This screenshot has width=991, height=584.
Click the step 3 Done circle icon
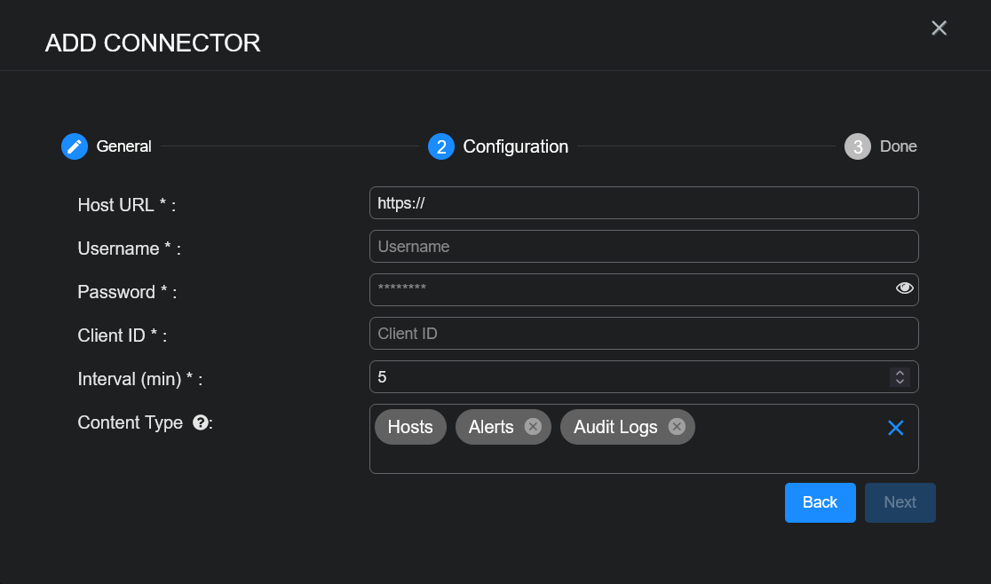[858, 146]
